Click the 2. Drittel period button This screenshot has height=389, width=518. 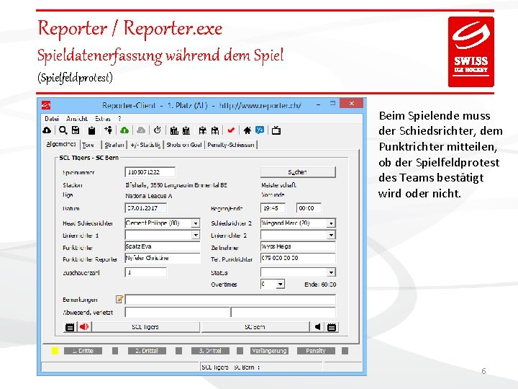(147, 351)
